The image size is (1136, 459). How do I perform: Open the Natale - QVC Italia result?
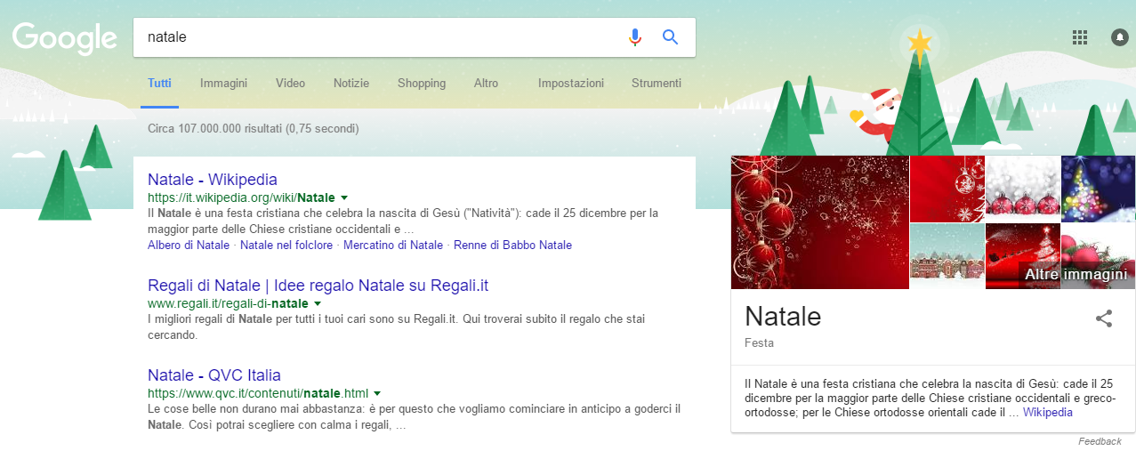pyautogui.click(x=214, y=374)
